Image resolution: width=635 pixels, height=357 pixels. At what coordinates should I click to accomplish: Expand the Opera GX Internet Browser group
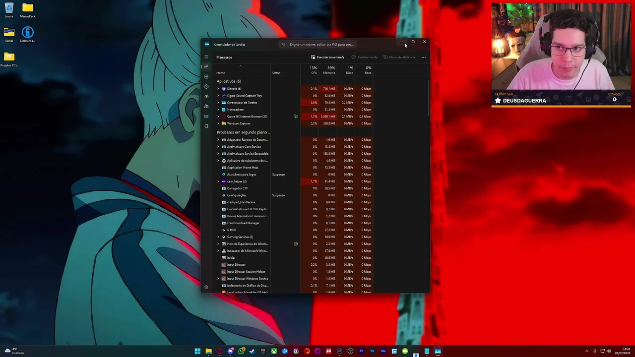tap(218, 117)
